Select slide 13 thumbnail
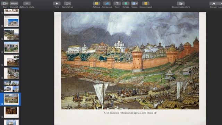 click(11, 34)
